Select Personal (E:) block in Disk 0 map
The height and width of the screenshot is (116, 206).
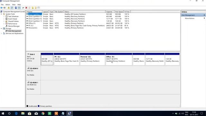(92, 59)
